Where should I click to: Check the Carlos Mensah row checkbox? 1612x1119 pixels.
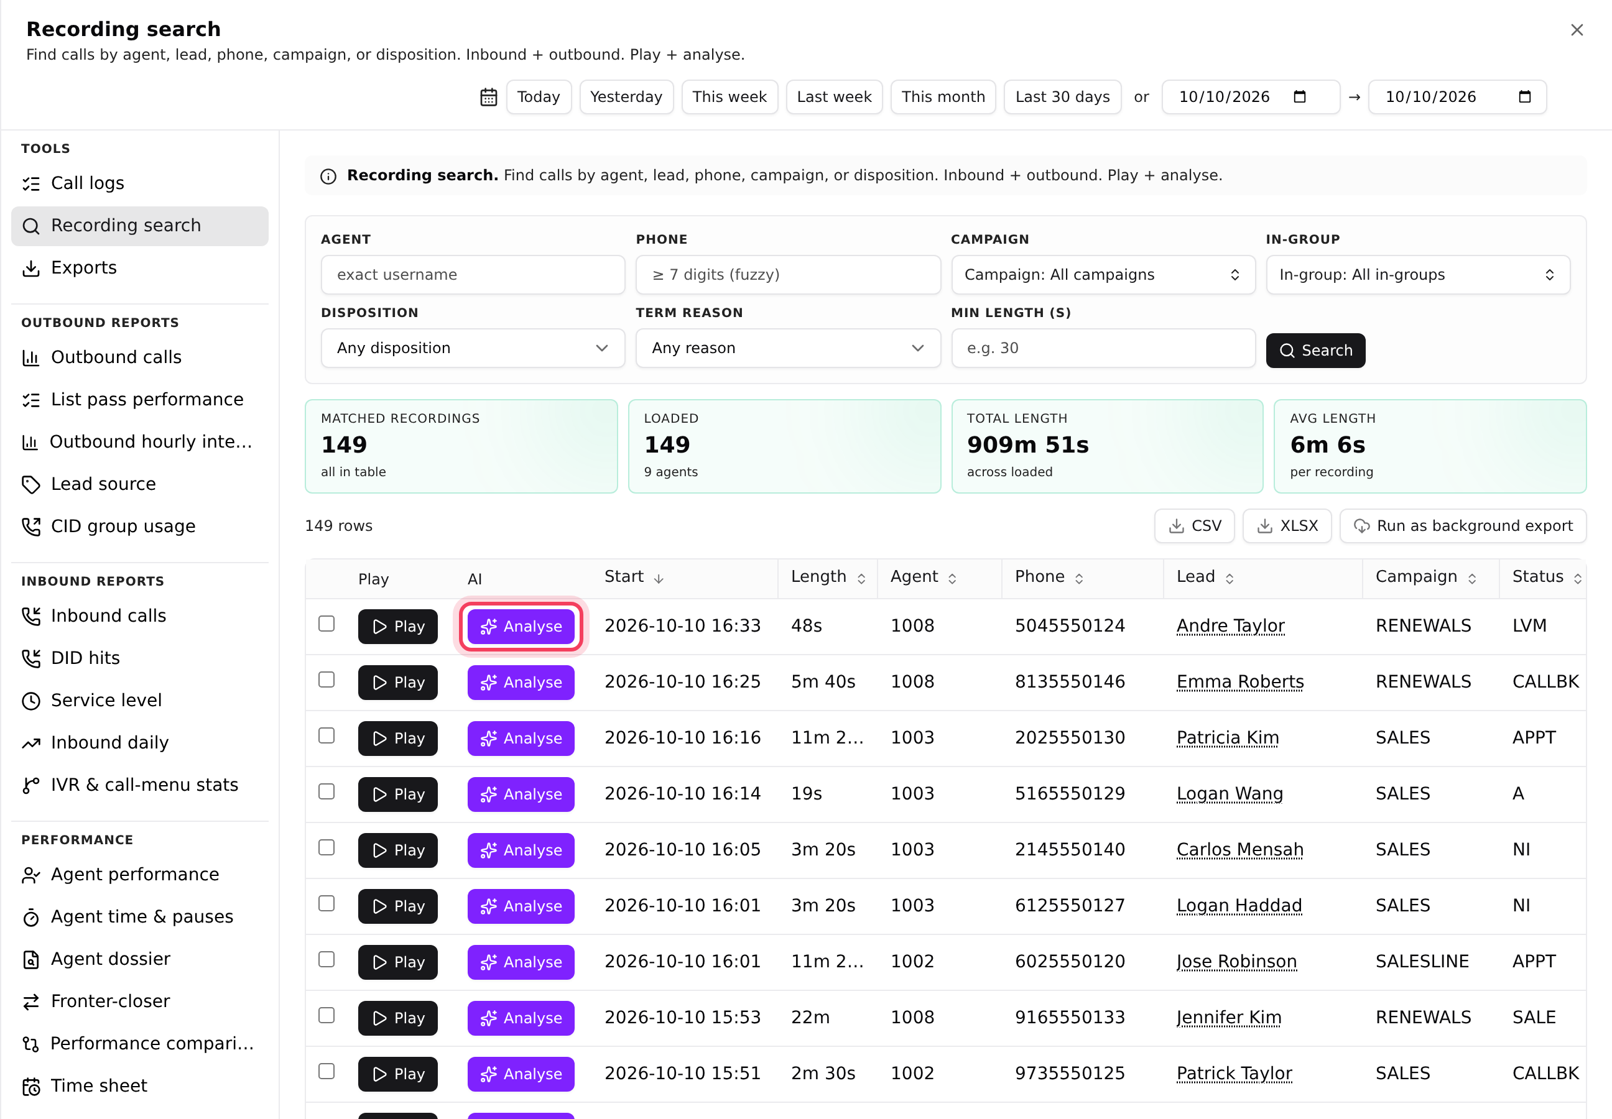326,848
